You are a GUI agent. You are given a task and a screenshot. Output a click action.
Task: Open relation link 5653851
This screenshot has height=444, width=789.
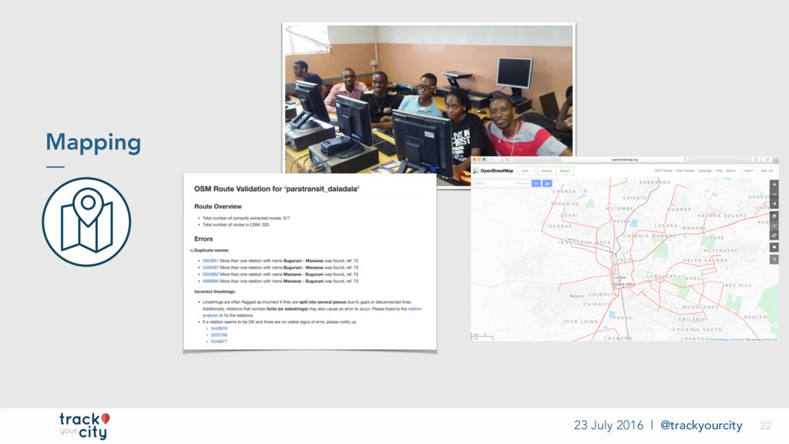(x=210, y=261)
